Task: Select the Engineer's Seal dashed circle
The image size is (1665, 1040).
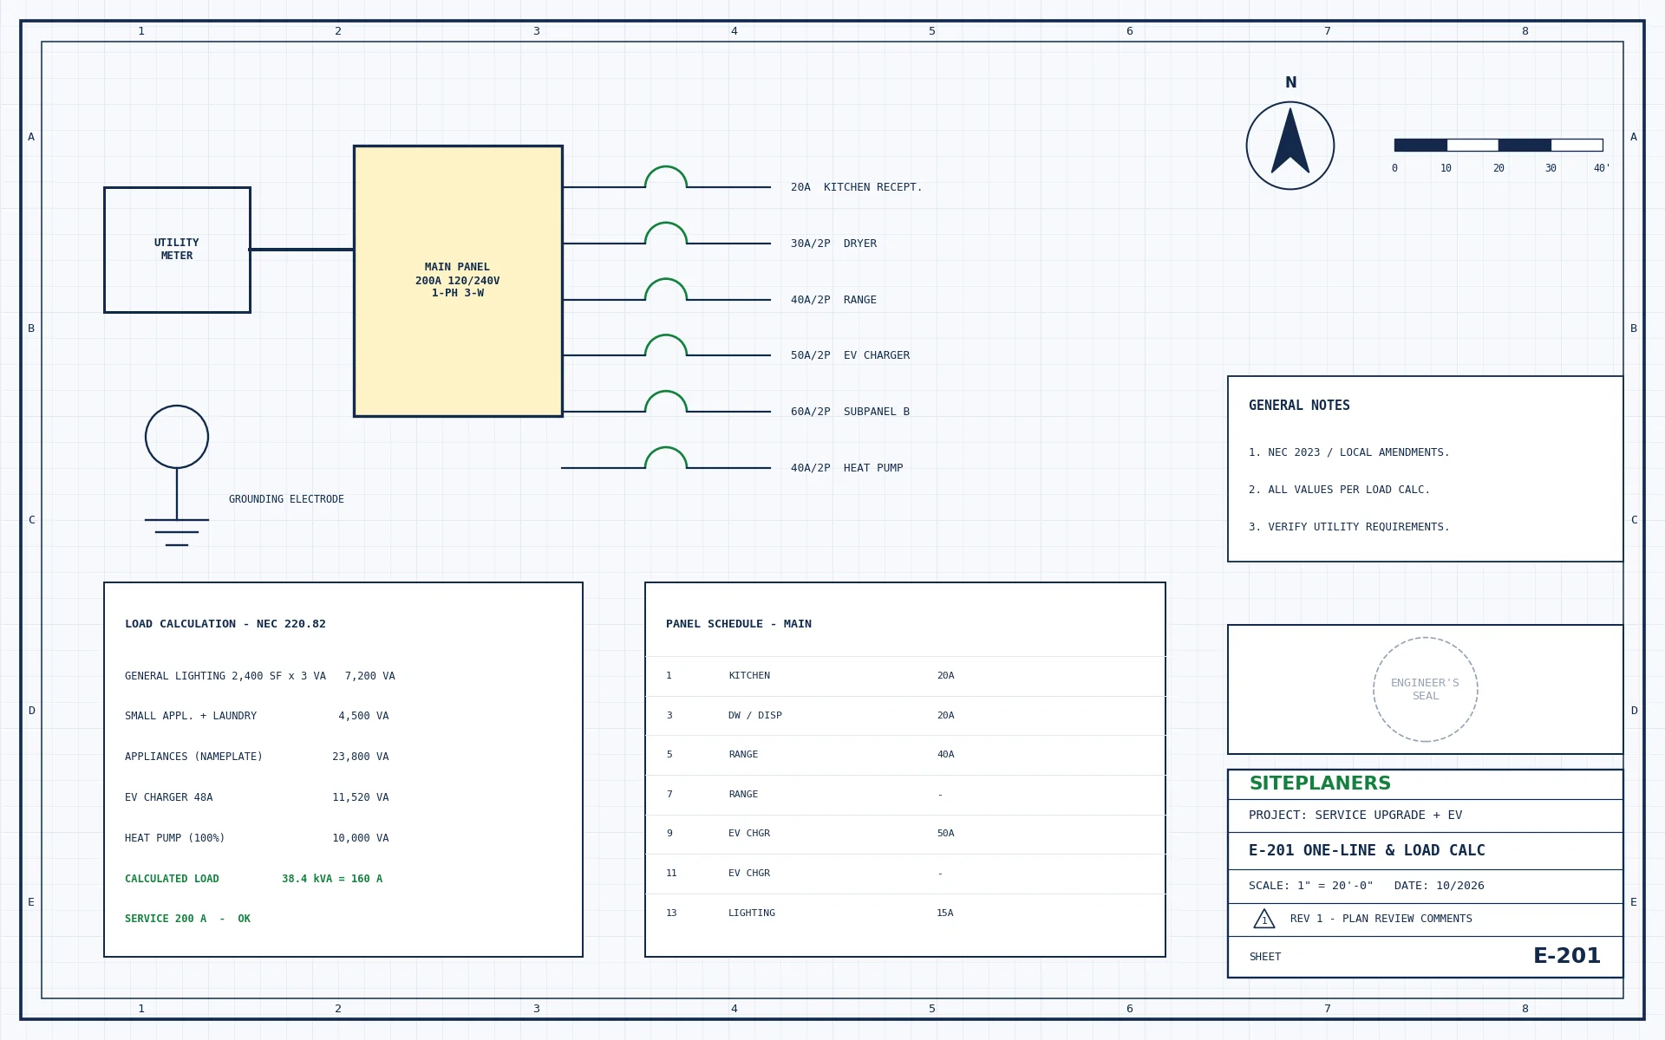Action: click(x=1426, y=690)
